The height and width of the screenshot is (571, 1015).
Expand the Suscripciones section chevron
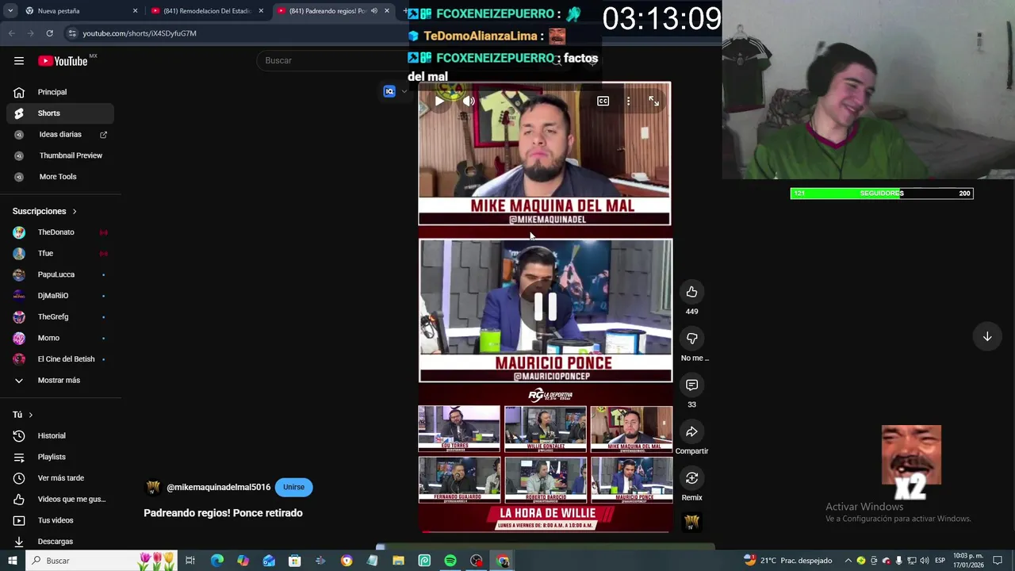tap(75, 212)
